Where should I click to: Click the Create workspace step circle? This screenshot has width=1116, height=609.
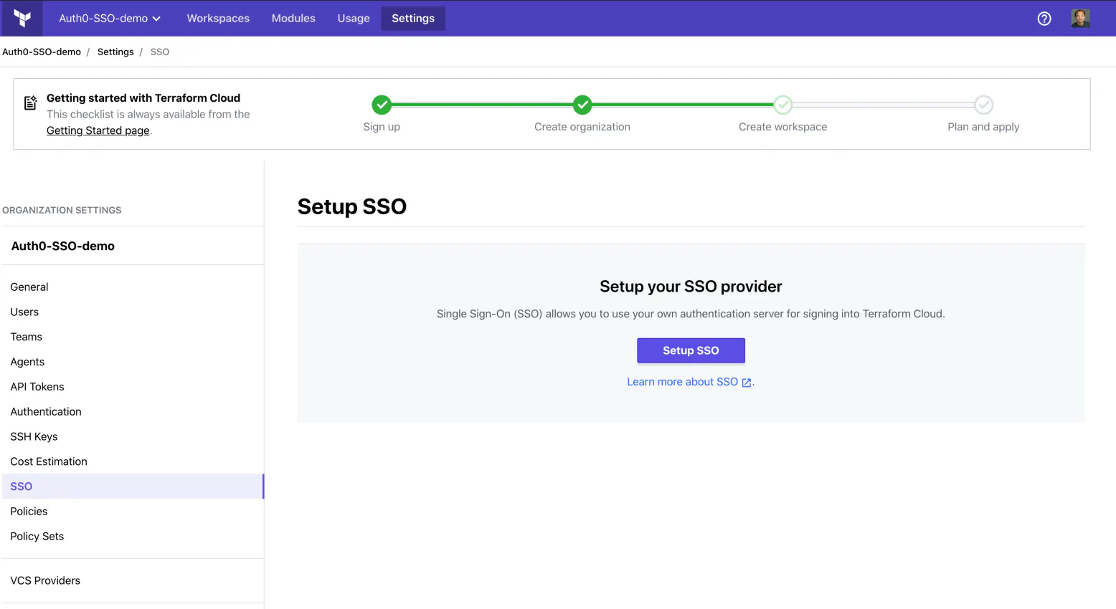coord(783,105)
